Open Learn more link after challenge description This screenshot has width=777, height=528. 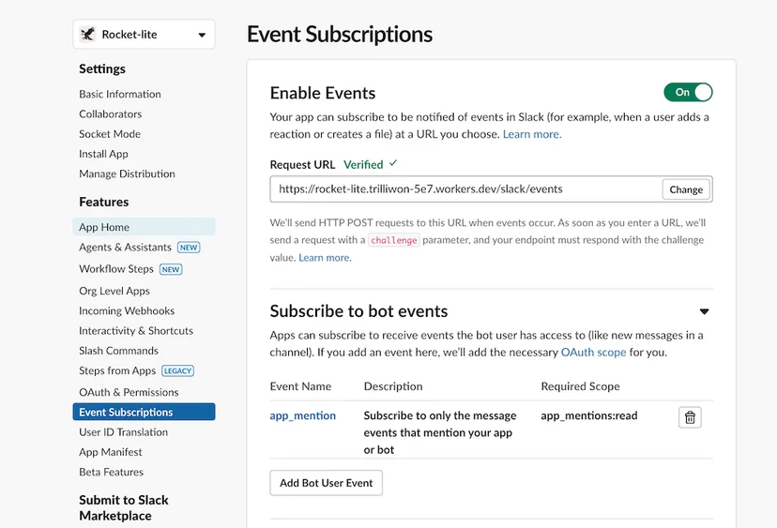(325, 258)
